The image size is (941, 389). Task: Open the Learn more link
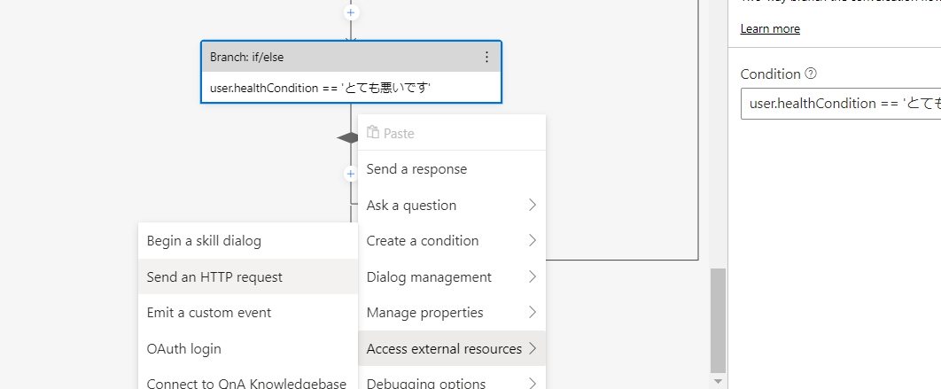point(770,28)
